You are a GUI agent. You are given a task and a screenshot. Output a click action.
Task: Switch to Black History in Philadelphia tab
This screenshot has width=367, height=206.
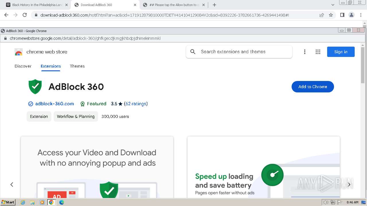[x=37, y=5]
